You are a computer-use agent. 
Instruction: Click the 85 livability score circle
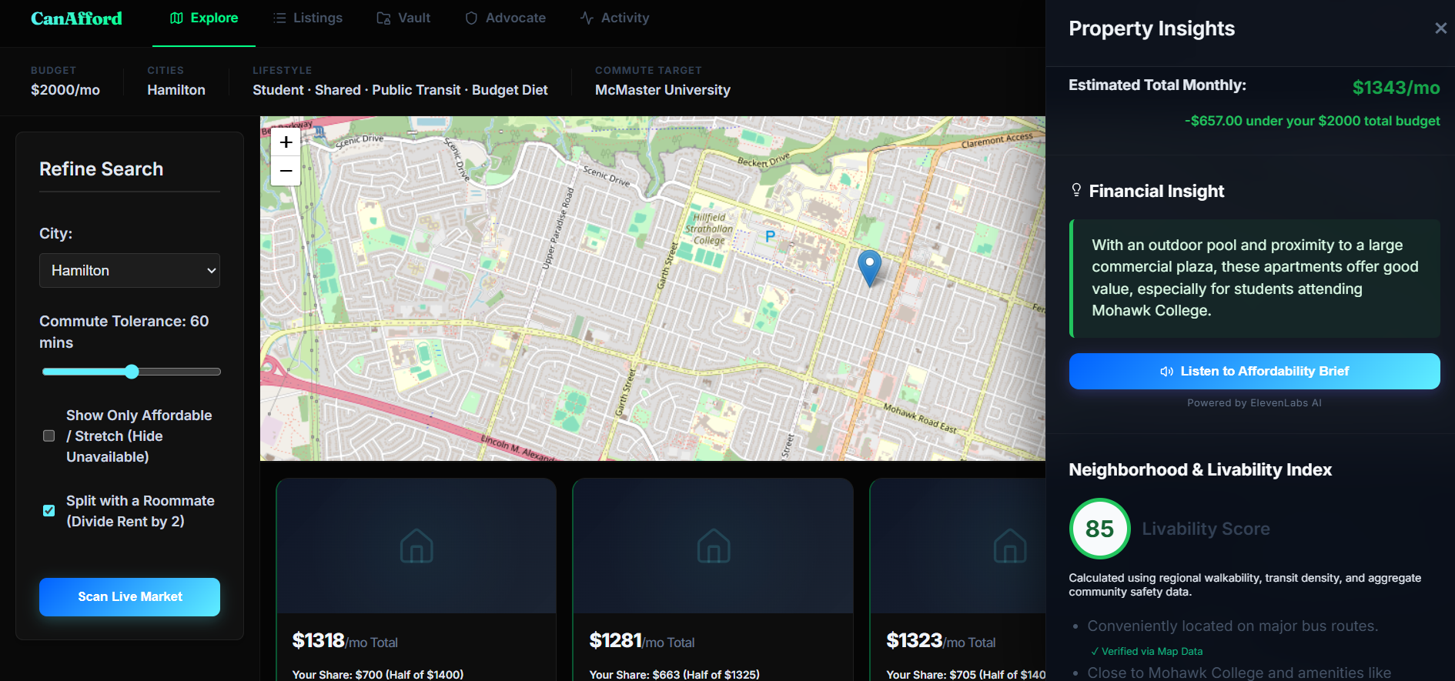[x=1099, y=529]
